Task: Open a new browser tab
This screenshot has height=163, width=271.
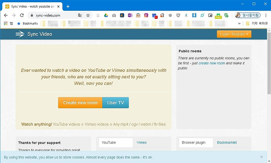Action: 68,7
